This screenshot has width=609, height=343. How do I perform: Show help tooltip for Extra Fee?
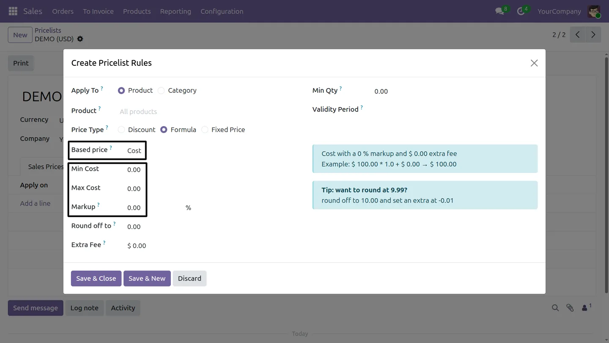(x=104, y=243)
